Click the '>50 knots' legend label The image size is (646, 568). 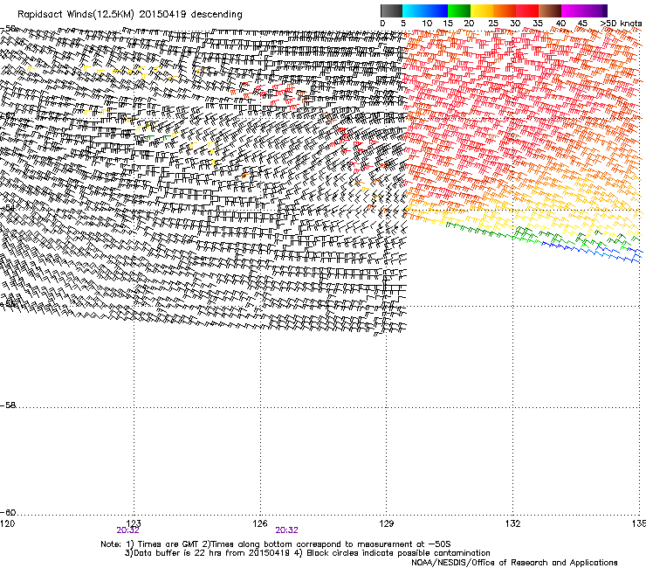pos(622,24)
